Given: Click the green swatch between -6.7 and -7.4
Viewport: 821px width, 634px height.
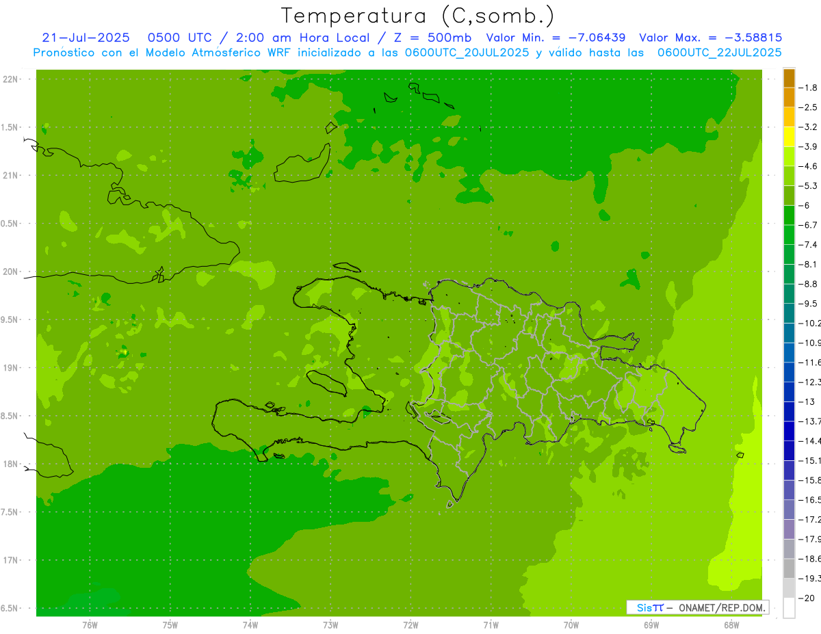Looking at the screenshot, I should pyautogui.click(x=789, y=235).
